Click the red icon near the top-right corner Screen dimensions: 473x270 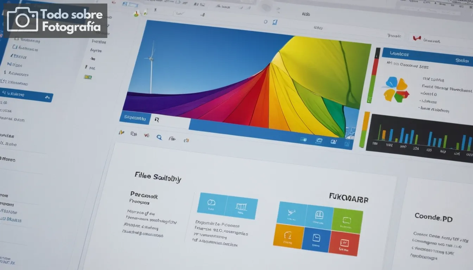point(417,38)
